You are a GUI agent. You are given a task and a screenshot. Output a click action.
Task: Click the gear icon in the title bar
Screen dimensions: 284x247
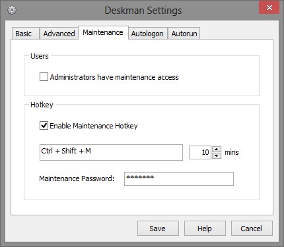(12, 10)
